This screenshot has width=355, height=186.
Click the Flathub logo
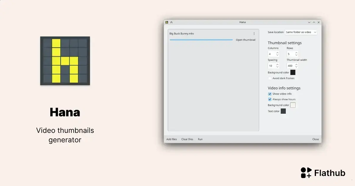pos(323,173)
